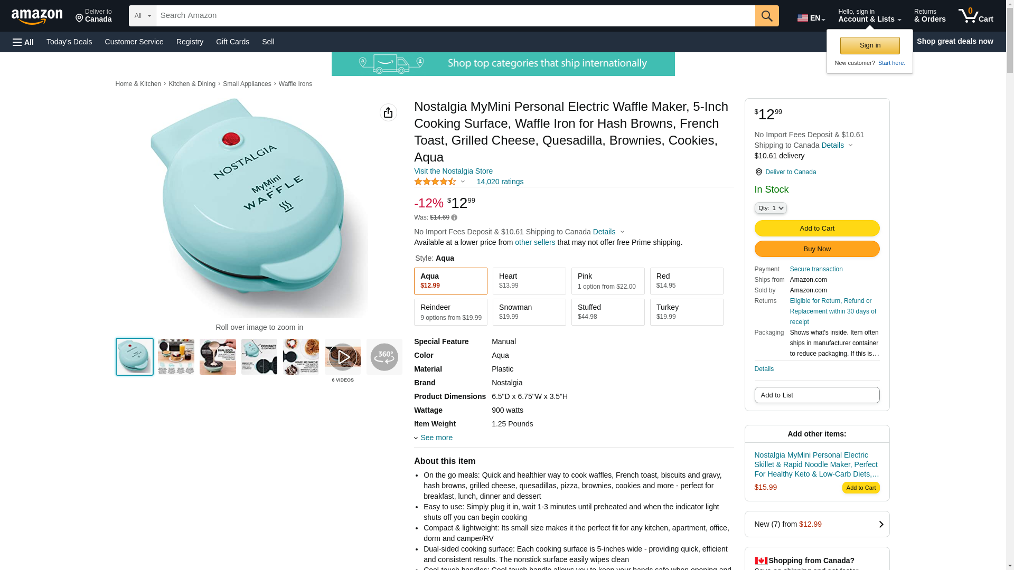Open the search category All dropdown
Image resolution: width=1014 pixels, height=570 pixels.
click(x=143, y=16)
